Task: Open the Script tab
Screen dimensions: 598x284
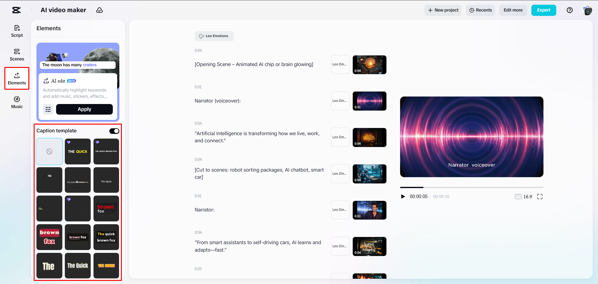Action: (x=17, y=31)
